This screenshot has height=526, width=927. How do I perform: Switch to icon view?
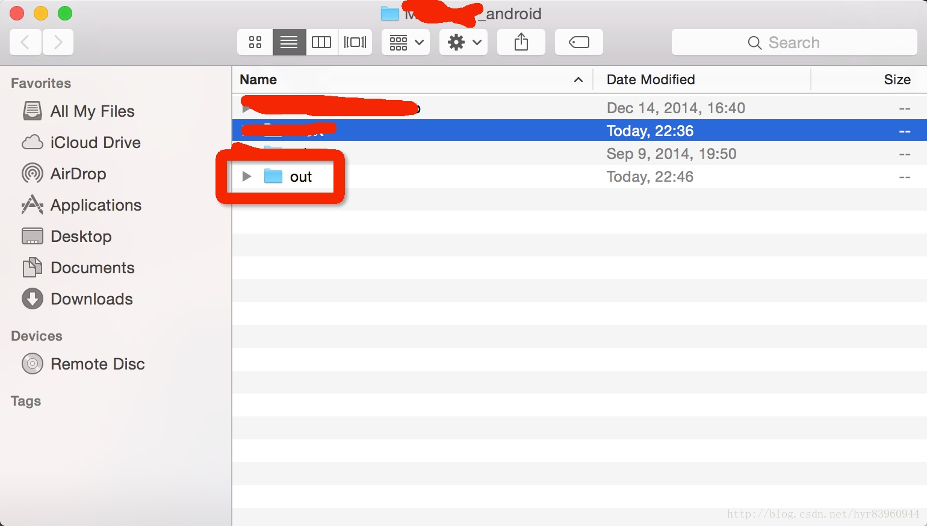255,42
